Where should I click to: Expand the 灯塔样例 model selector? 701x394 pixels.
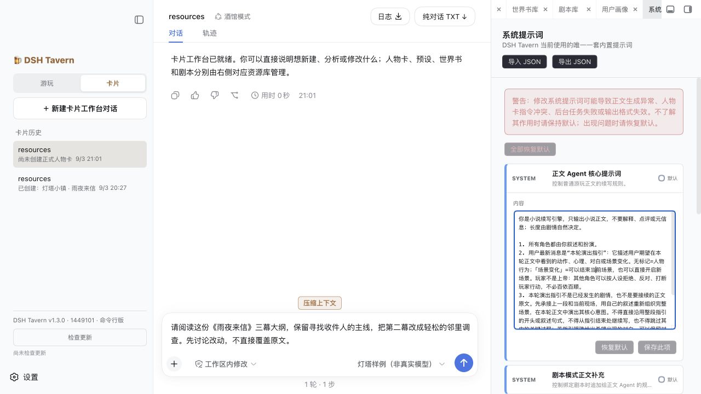pos(401,364)
